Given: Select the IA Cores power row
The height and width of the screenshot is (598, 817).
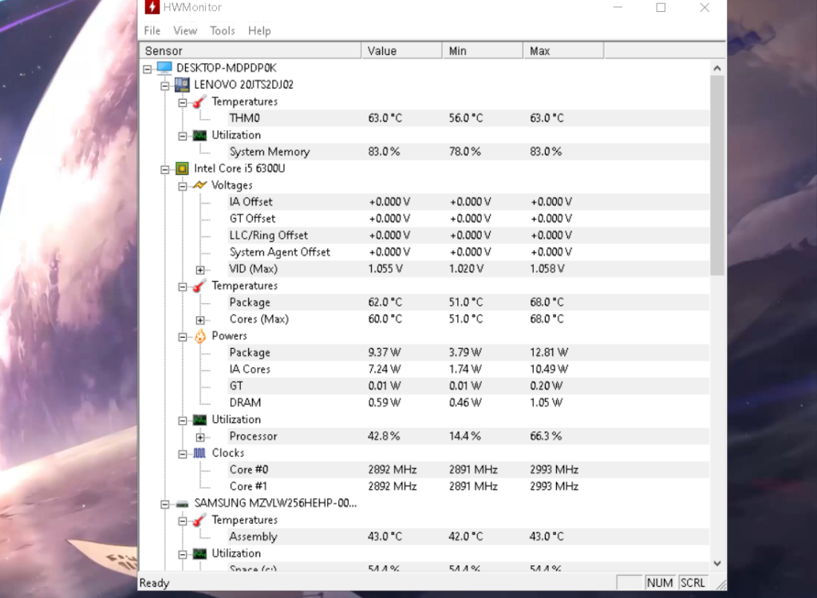Looking at the screenshot, I should 468,369.
